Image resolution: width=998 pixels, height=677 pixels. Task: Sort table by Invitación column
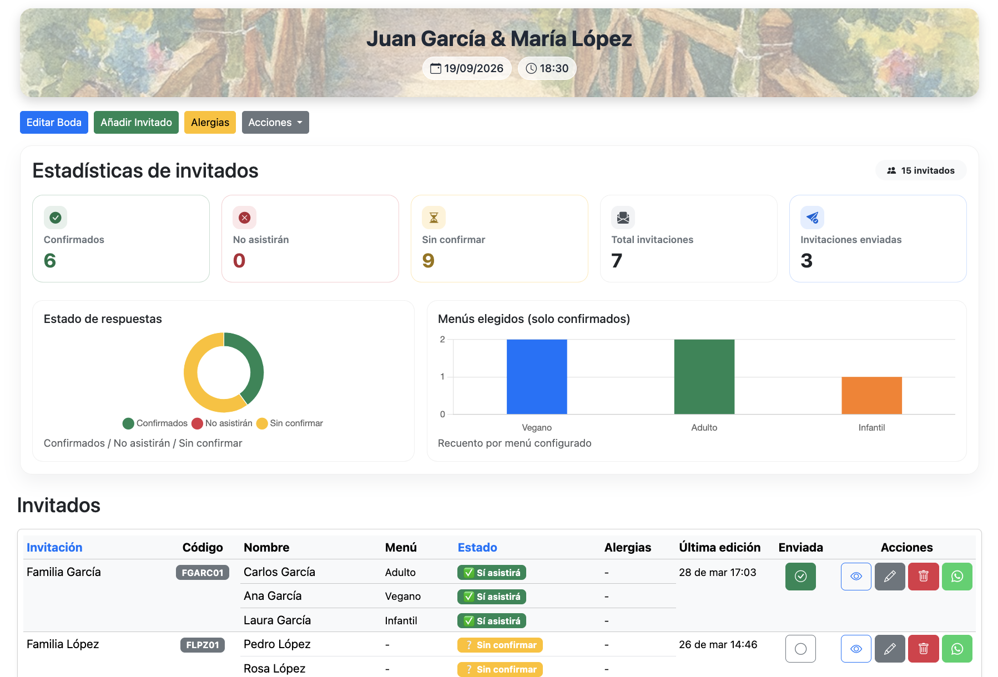coord(54,547)
